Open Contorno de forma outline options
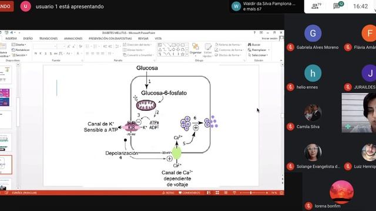Image resolution: width=376 pixels, height=211 pixels. click(229, 50)
